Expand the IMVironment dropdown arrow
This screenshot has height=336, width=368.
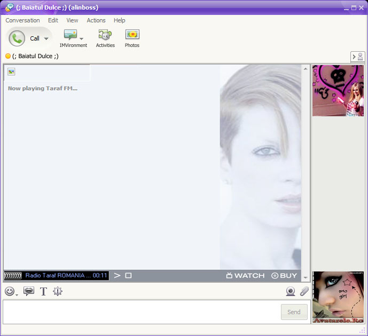coord(81,38)
